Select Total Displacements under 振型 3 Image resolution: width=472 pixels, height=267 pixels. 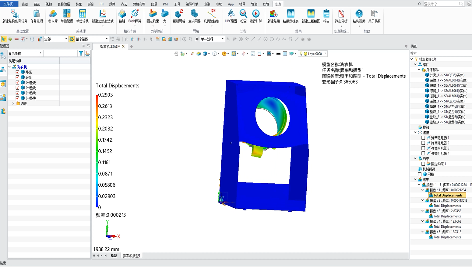click(x=447, y=216)
